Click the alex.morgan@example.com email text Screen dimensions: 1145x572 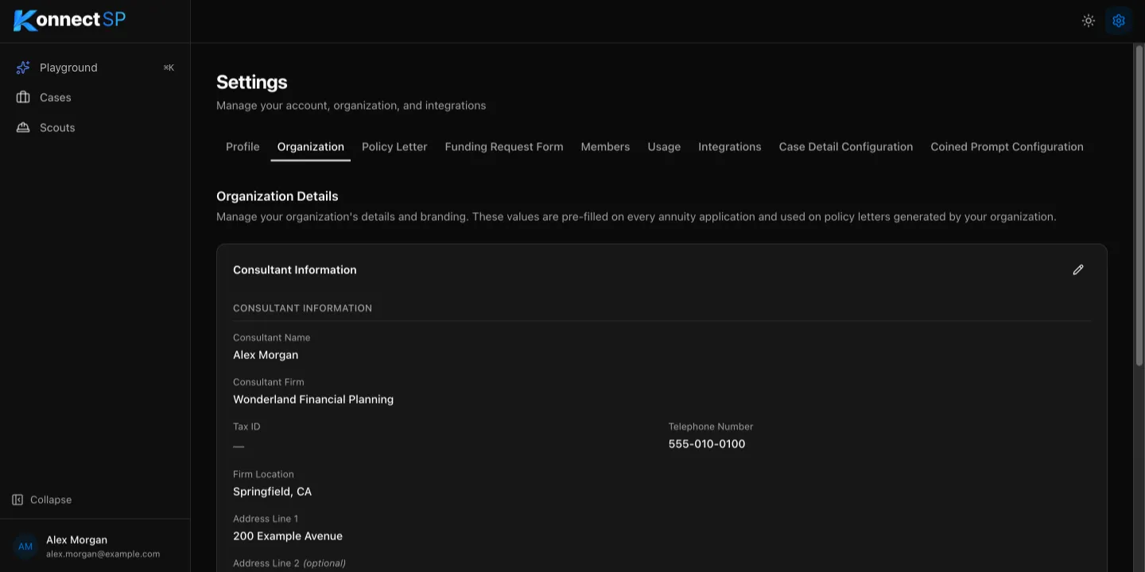point(103,554)
